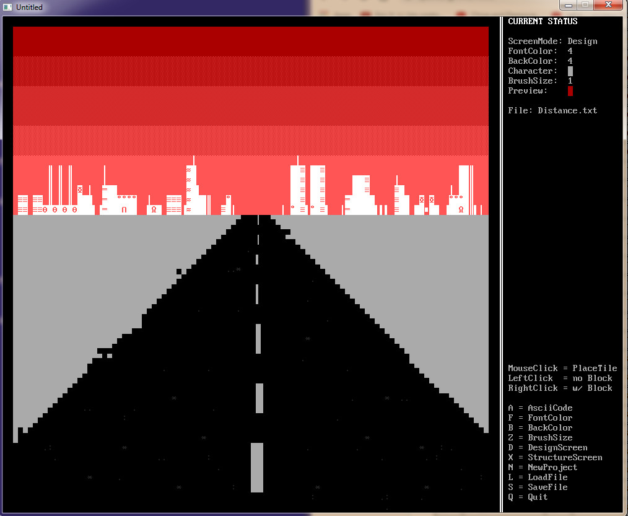Click the red Preview color block

pyautogui.click(x=570, y=91)
